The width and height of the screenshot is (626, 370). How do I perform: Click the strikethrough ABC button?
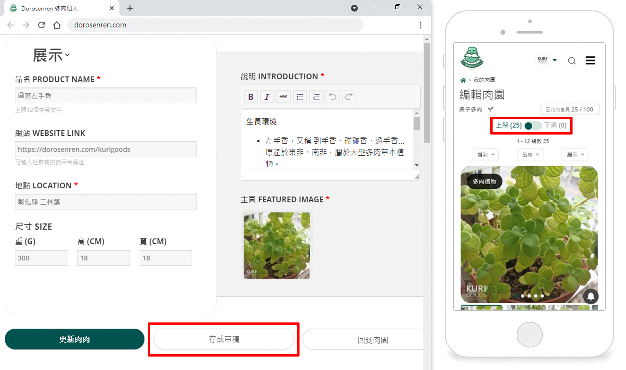coord(284,97)
